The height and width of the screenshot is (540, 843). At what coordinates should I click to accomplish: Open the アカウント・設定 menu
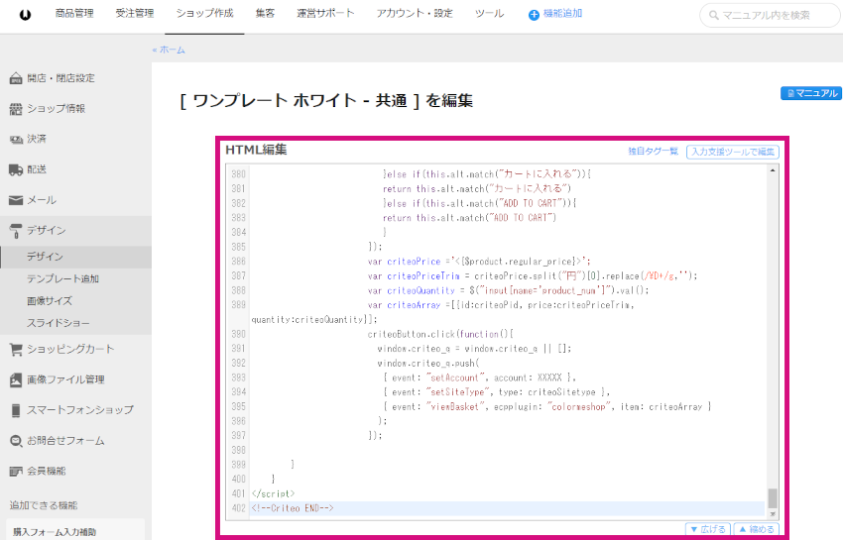click(415, 14)
